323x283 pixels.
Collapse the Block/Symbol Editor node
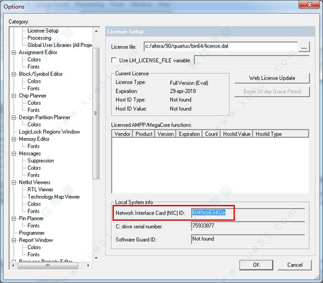coord(14,74)
